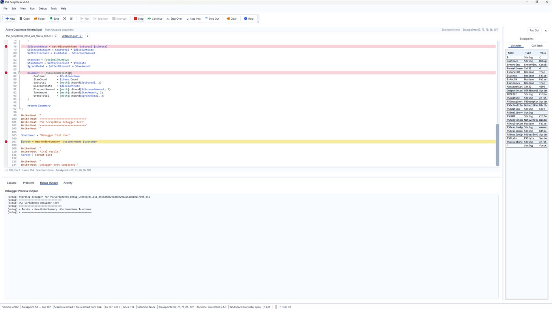Select the PSUICulture variable row
552x310 pixels.
[527, 142]
